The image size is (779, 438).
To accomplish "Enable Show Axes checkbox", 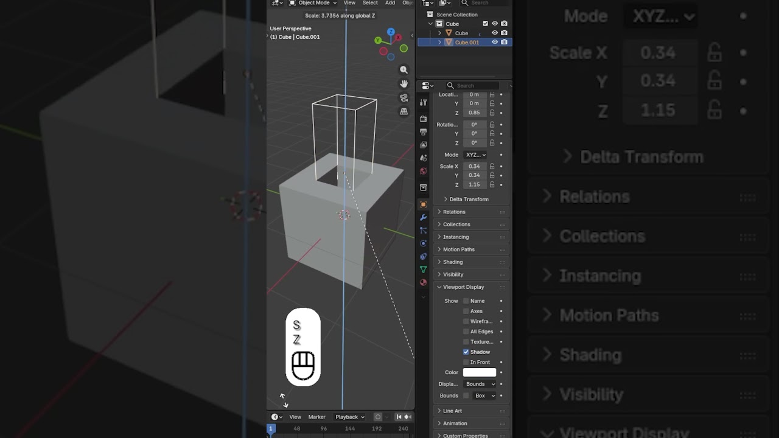I will pyautogui.click(x=466, y=311).
